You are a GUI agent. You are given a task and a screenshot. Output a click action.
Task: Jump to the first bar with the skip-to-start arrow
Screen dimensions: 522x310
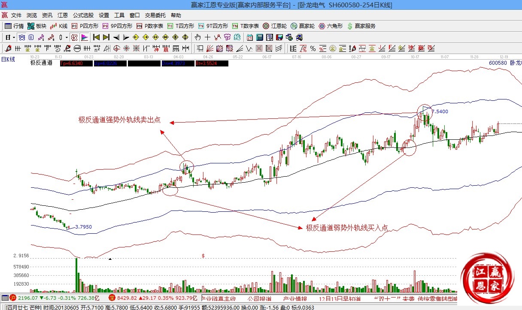97,37
